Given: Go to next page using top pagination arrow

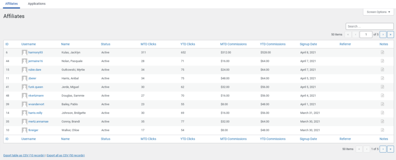Looking at the screenshot, I should tap(383, 34).
